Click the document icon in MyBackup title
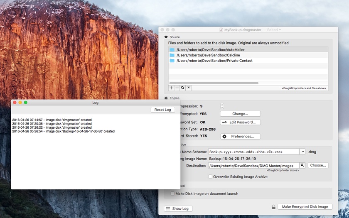The height and width of the screenshot is (218, 349). [x=221, y=30]
